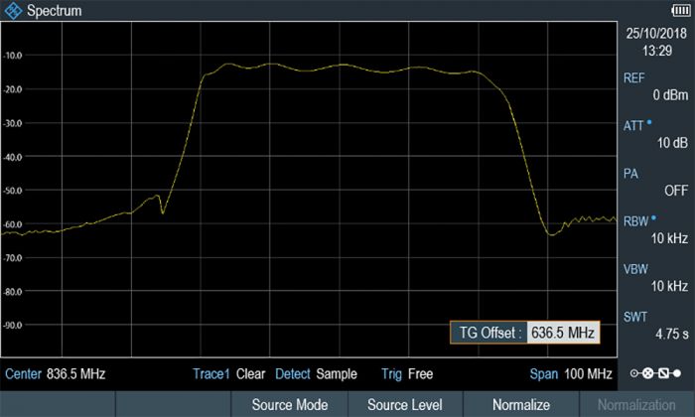The height and width of the screenshot is (417, 695).
Task: Select the Span 100 MHz setting
Action: click(x=571, y=374)
